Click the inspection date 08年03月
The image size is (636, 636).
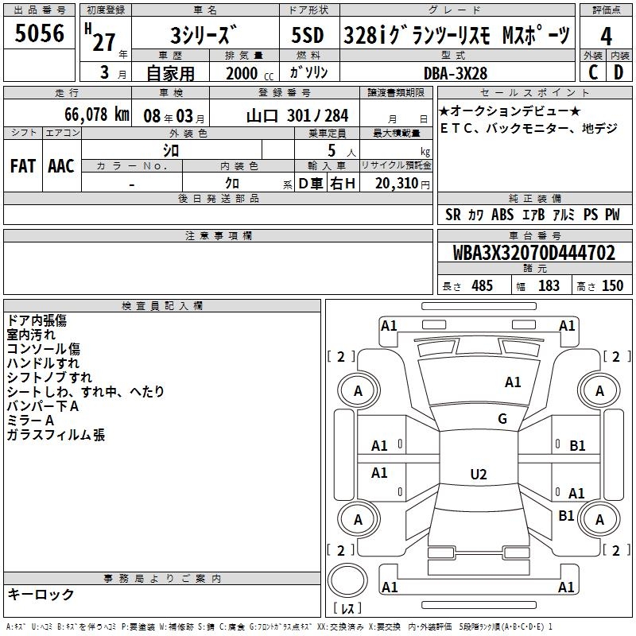coord(174,116)
